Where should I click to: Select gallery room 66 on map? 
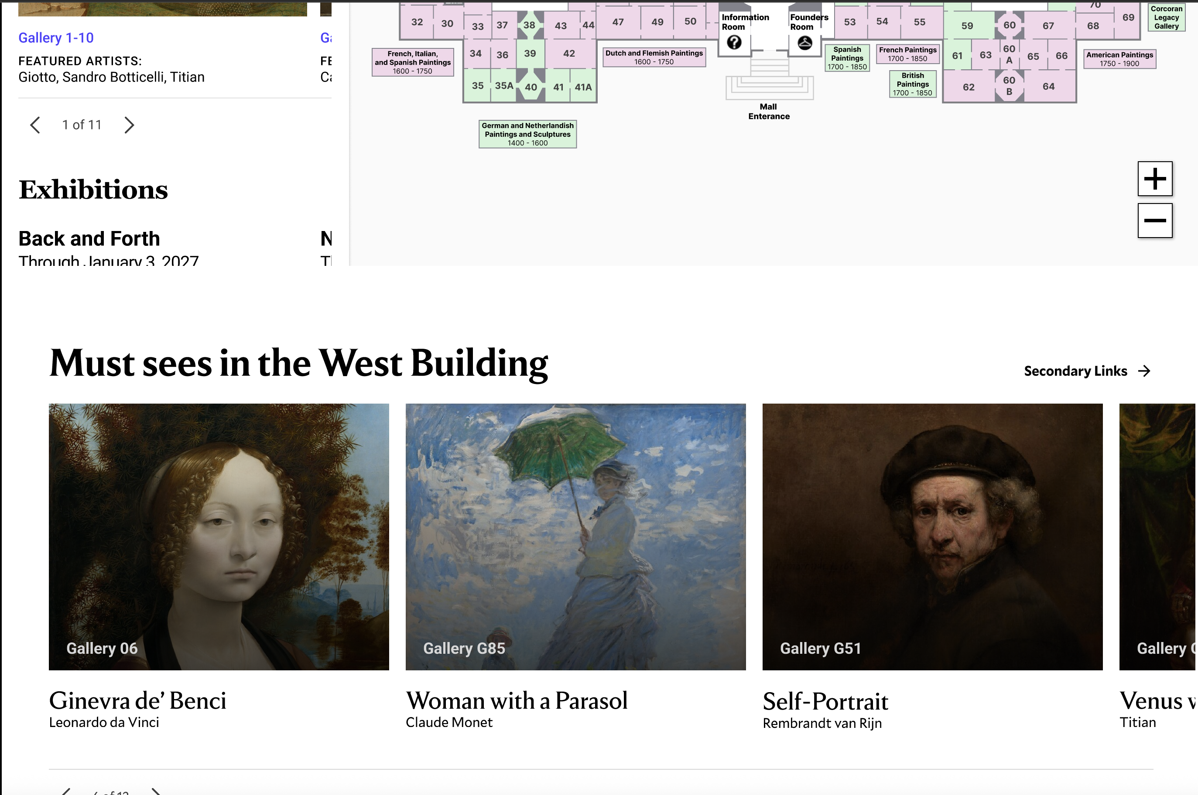[1061, 55]
